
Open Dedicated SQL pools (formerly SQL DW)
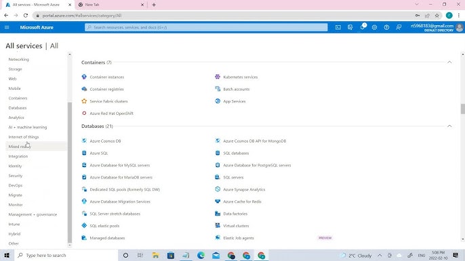coord(125,190)
